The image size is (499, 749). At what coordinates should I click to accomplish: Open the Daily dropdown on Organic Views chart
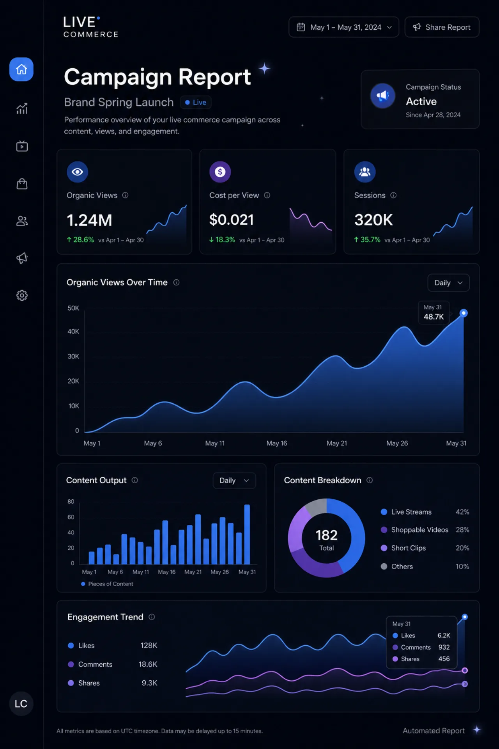coord(448,283)
